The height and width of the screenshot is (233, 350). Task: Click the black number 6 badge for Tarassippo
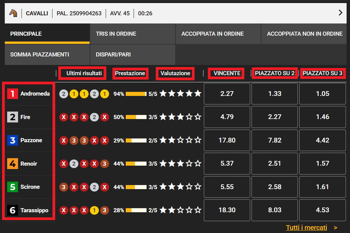13,210
